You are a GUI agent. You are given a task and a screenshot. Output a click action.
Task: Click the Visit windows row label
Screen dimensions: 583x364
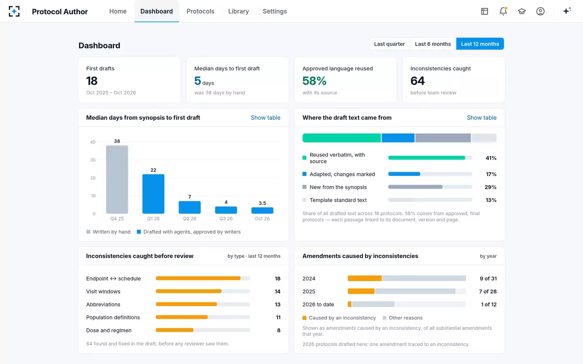pos(103,292)
